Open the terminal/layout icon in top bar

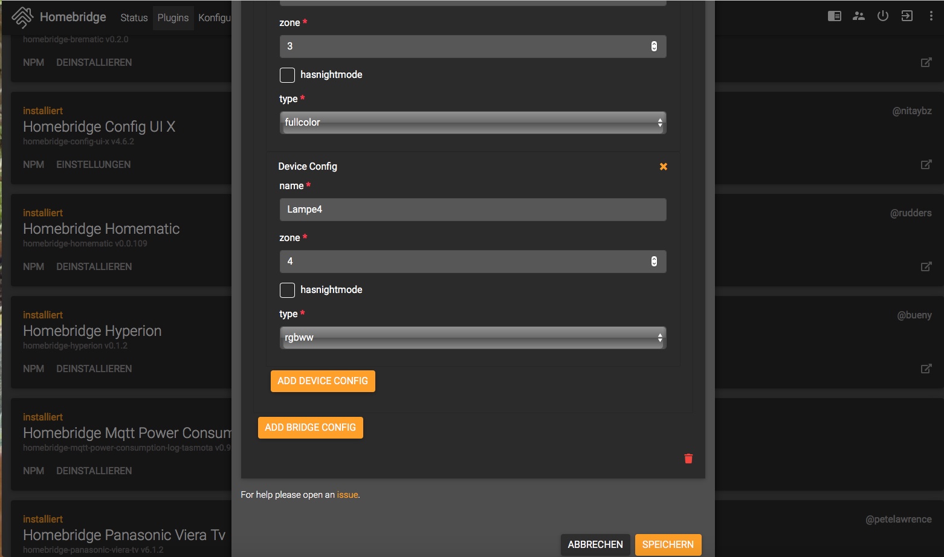[x=834, y=16]
